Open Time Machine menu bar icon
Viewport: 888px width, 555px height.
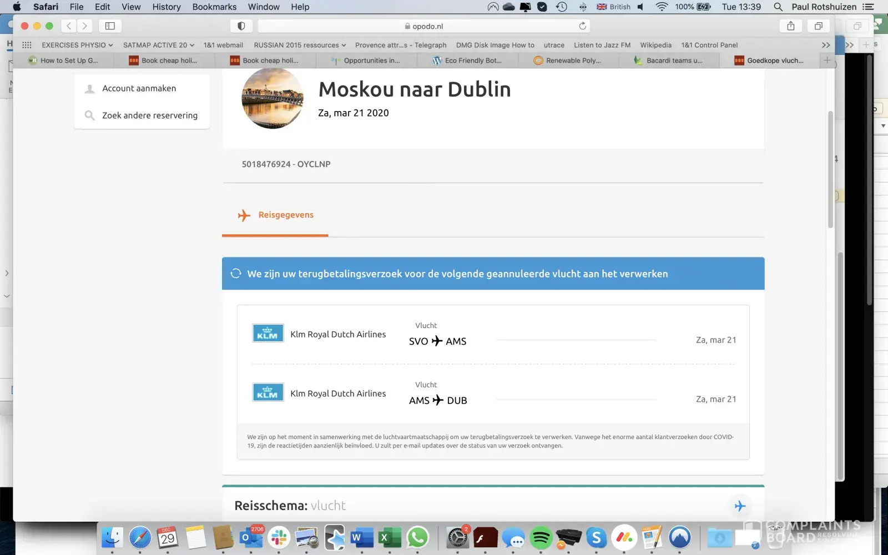(x=562, y=7)
